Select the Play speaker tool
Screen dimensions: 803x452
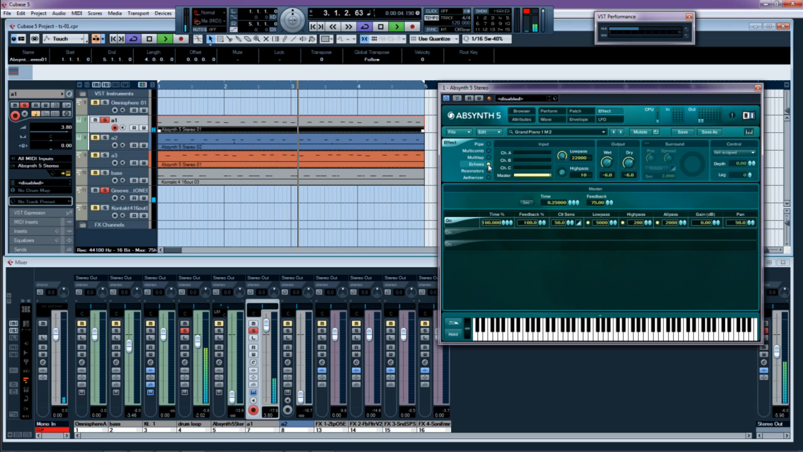click(x=303, y=39)
